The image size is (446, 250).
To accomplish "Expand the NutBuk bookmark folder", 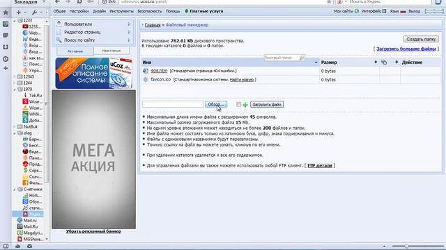I will (x=15, y=126).
